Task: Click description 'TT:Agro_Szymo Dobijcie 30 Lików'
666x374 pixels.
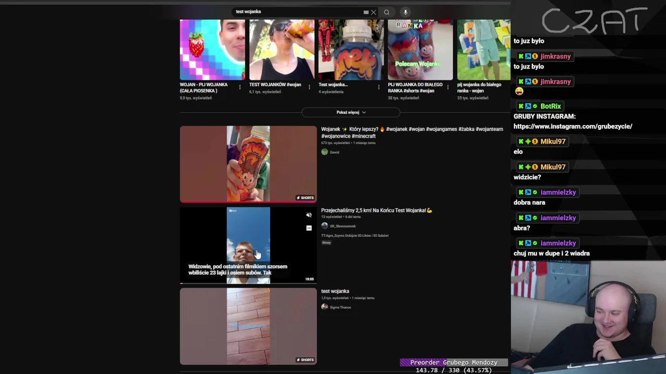Action: click(x=355, y=235)
